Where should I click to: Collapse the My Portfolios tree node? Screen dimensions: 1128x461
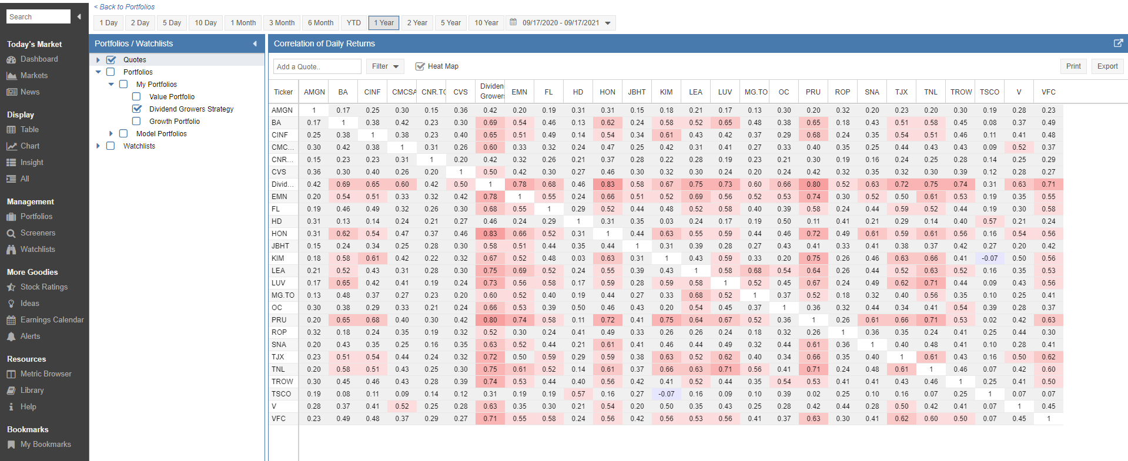point(111,85)
